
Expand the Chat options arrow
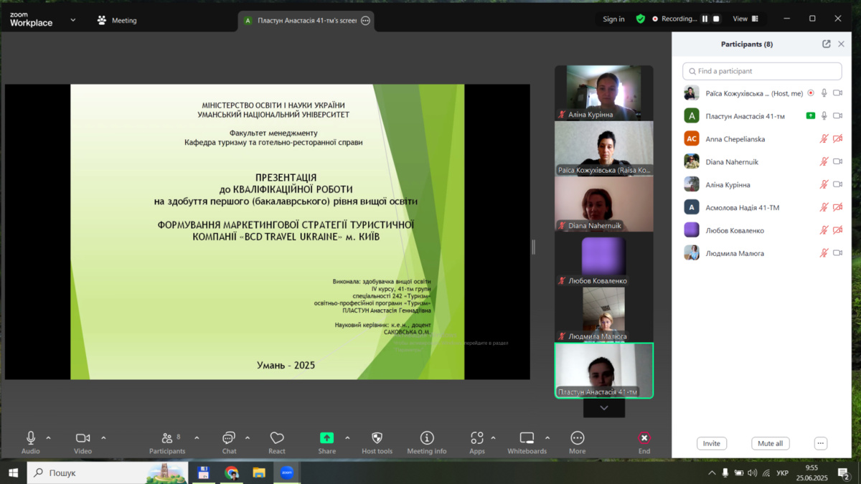click(x=248, y=437)
